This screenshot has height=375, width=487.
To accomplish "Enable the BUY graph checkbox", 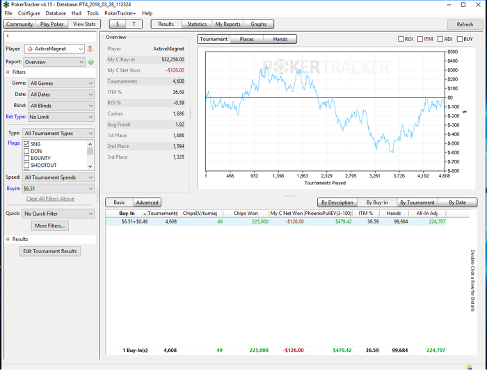I will click(x=460, y=39).
